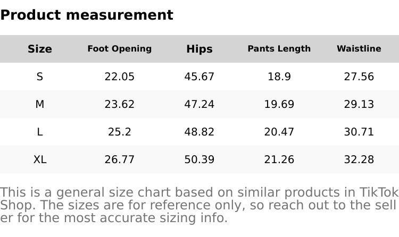399x237 pixels.
Task: Select the Waistline column header
Action: pos(359,49)
